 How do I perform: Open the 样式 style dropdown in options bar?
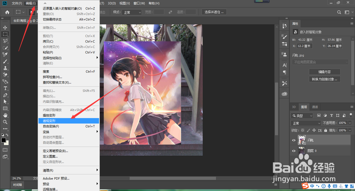[x=132, y=12]
